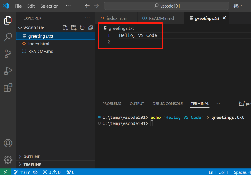Open the dropdown beside Copilot icon
Image resolution: width=251 pixels, height=175 pixels.
(242, 6)
